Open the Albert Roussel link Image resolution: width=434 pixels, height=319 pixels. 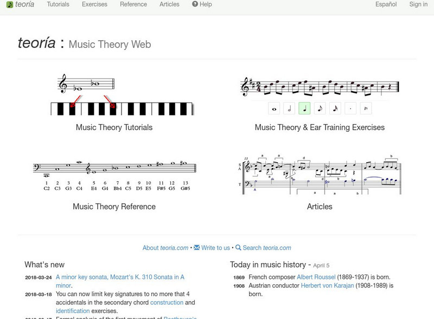(316, 277)
